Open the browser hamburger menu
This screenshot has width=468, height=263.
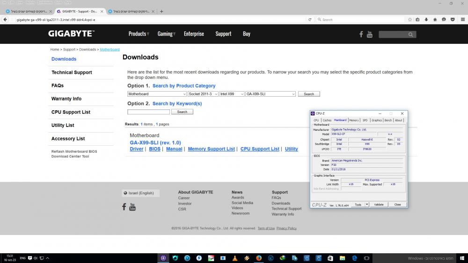point(463,20)
